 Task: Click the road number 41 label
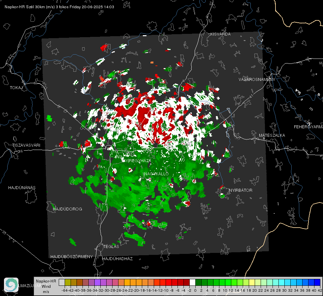pyautogui.click(x=251, y=96)
